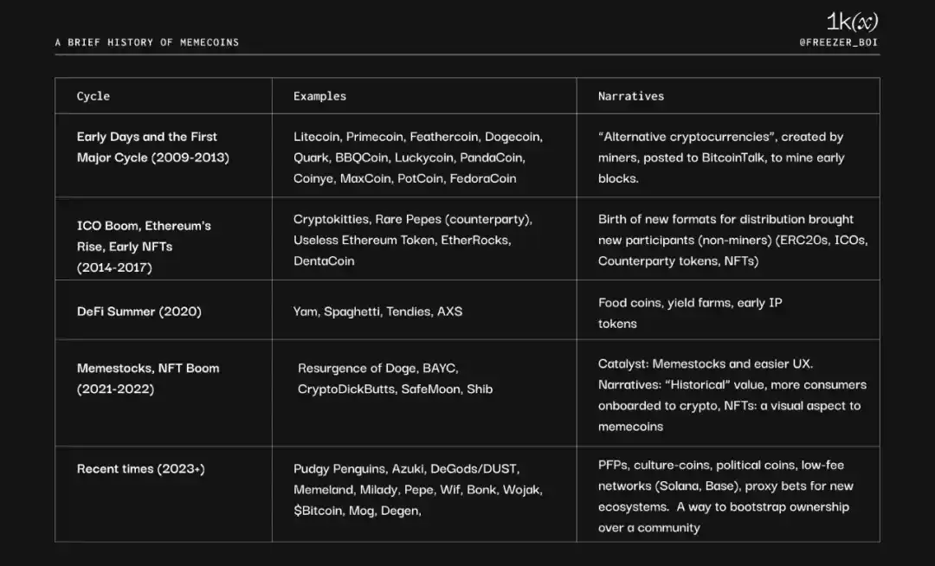The height and width of the screenshot is (566, 935).
Task: Click the 'Yam, Spaghetti, Tendies, AXS' cell
Action: point(377,311)
